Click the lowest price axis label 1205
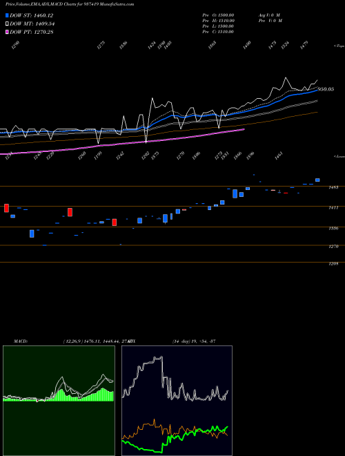 pyautogui.click(x=333, y=264)
